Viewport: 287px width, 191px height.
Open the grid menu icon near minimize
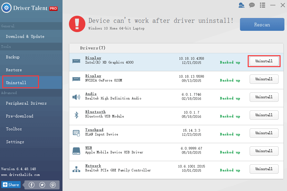tap(262, 5)
